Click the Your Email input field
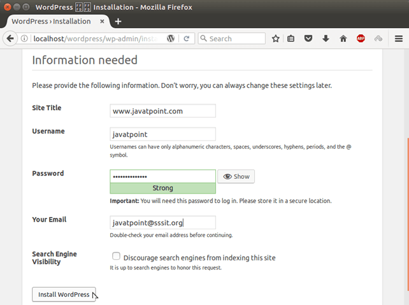Viewport: 409px width, 305px height. tap(162, 222)
